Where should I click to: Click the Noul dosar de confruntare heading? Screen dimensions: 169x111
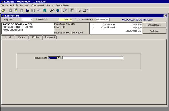click(x=137, y=20)
